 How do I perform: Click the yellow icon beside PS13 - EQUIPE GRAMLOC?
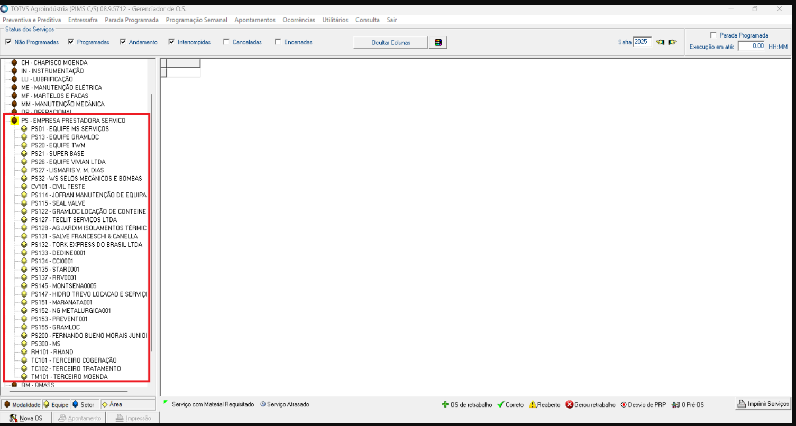[24, 137]
